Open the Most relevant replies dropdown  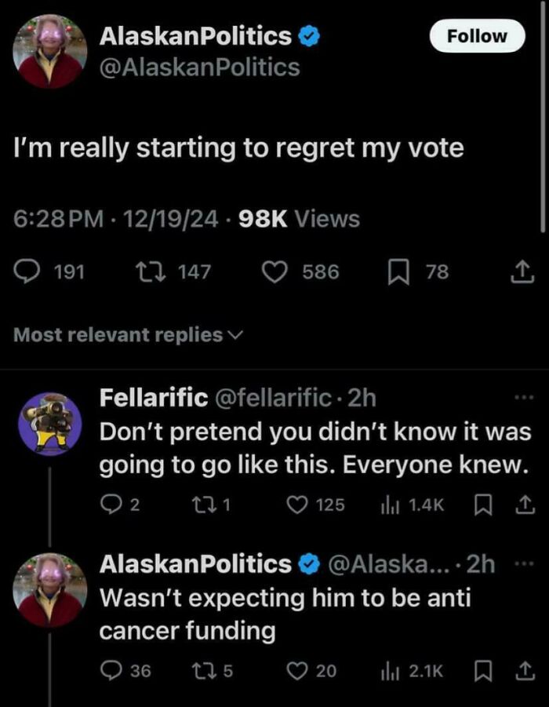[x=126, y=333]
